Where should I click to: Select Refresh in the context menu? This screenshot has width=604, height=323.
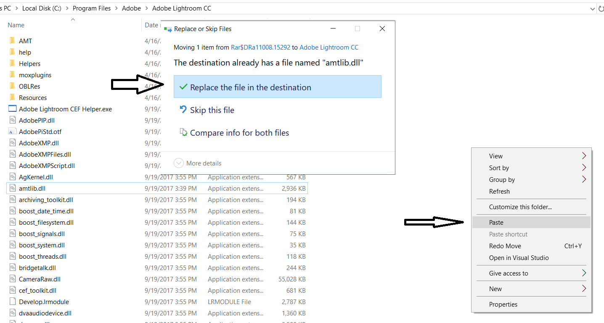[532, 191]
